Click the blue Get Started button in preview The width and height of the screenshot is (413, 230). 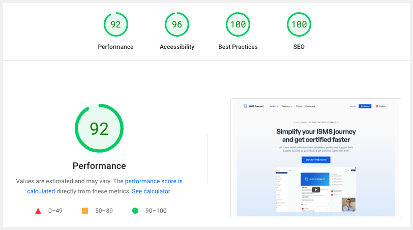[365, 106]
